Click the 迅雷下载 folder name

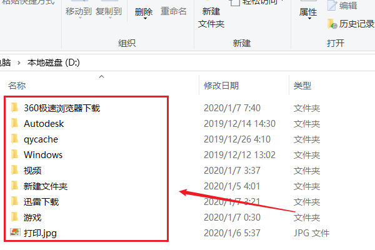click(x=41, y=202)
